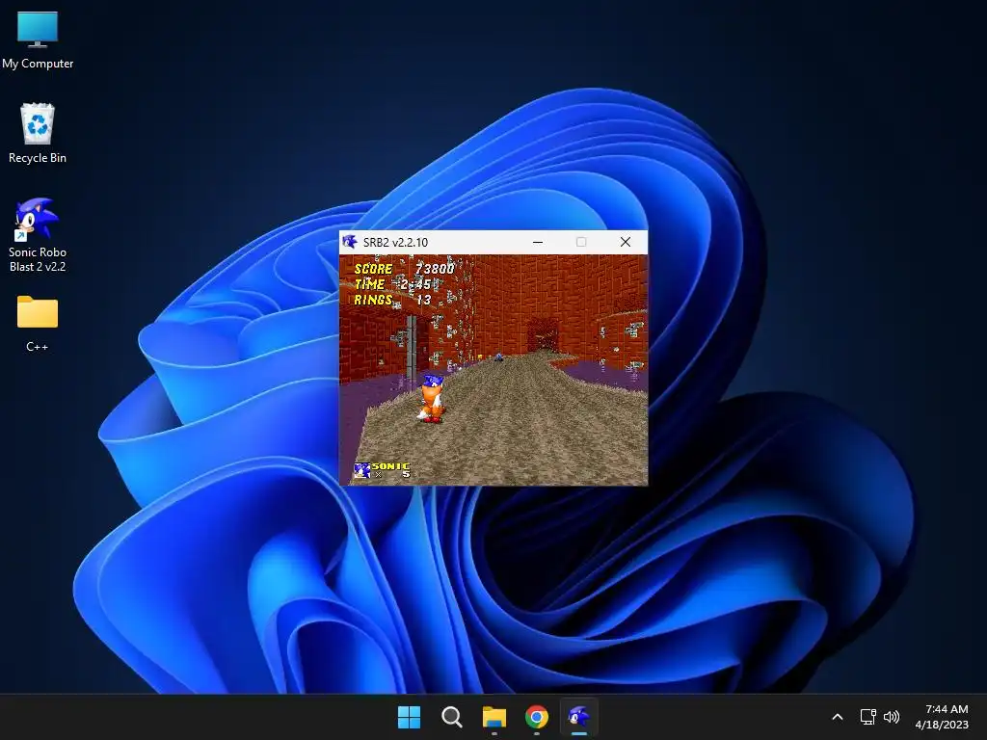The image size is (987, 740).
Task: Minimize the SRB2 v2.2.10 window
Action: click(538, 242)
